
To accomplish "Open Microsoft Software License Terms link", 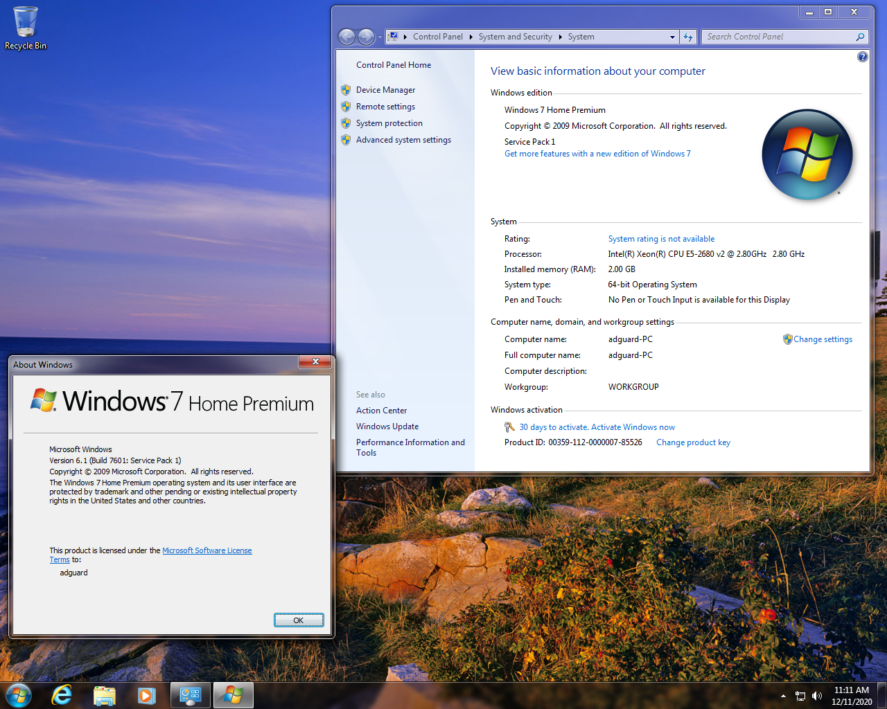I will point(207,550).
